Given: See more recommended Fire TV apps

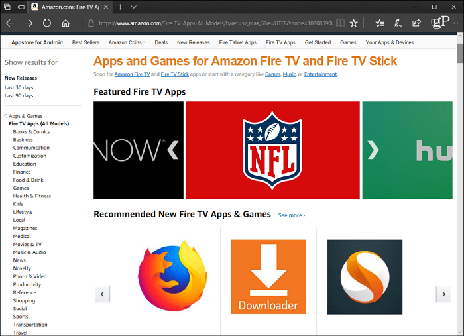Looking at the screenshot, I should 292,215.
